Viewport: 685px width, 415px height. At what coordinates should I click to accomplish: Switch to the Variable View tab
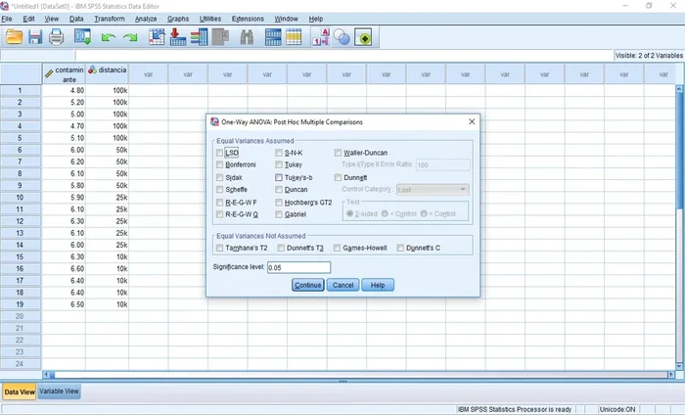point(59,392)
